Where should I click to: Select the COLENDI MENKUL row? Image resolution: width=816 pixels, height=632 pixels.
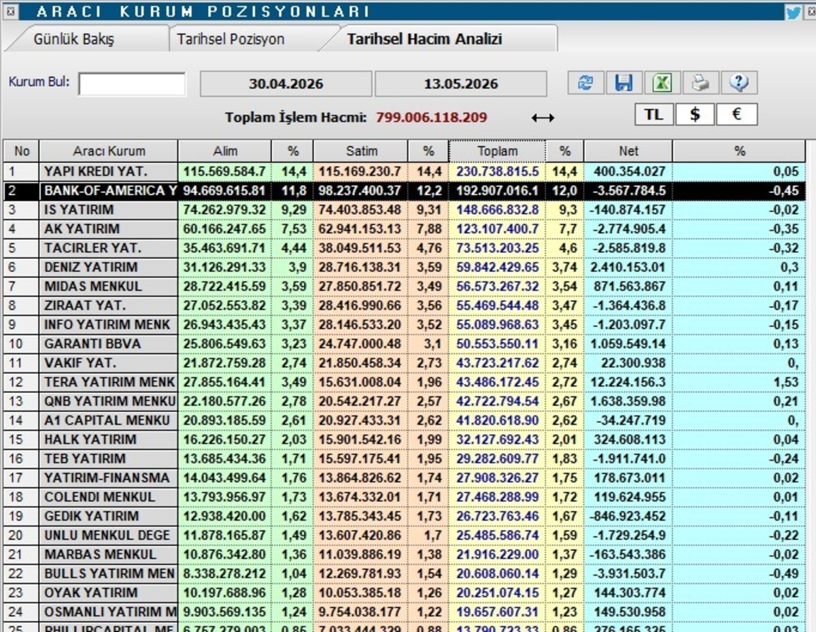(x=405, y=497)
